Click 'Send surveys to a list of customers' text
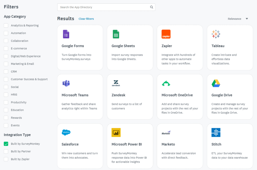Viewport: 257px width, 170px height. click(127, 106)
